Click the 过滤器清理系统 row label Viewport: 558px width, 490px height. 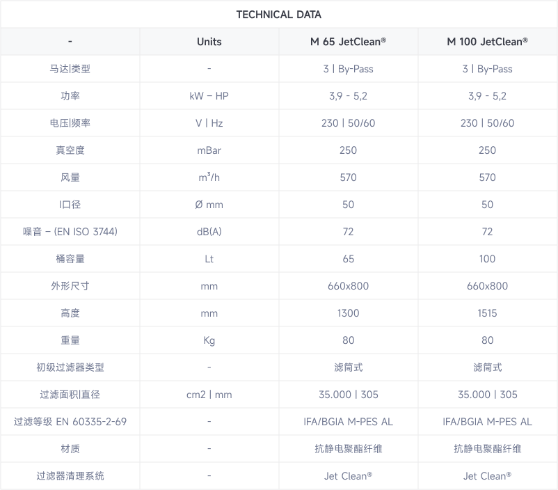(x=70, y=476)
